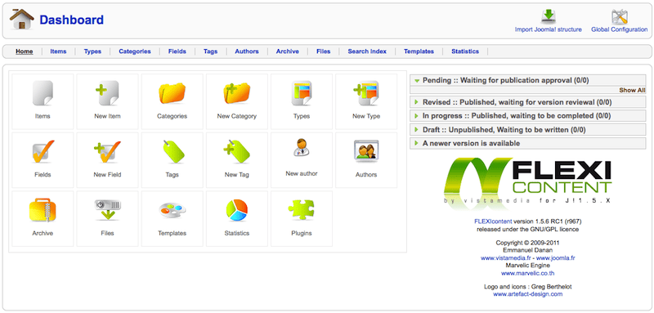Switch to the Templates tab

(x=419, y=51)
